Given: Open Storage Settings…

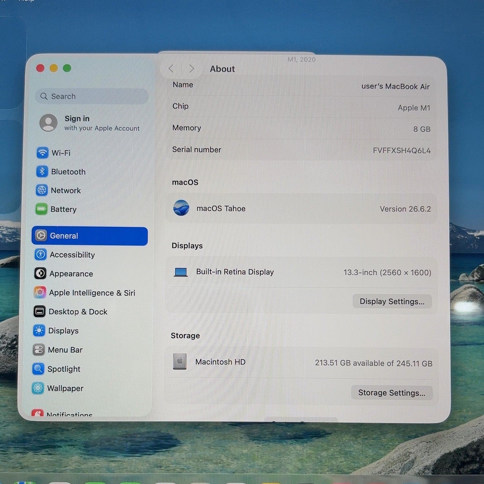Looking at the screenshot, I should [392, 393].
